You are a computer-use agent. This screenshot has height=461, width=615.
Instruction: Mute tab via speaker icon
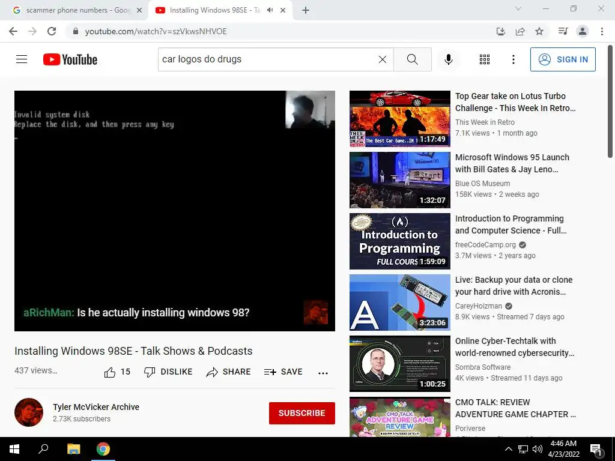click(x=270, y=10)
